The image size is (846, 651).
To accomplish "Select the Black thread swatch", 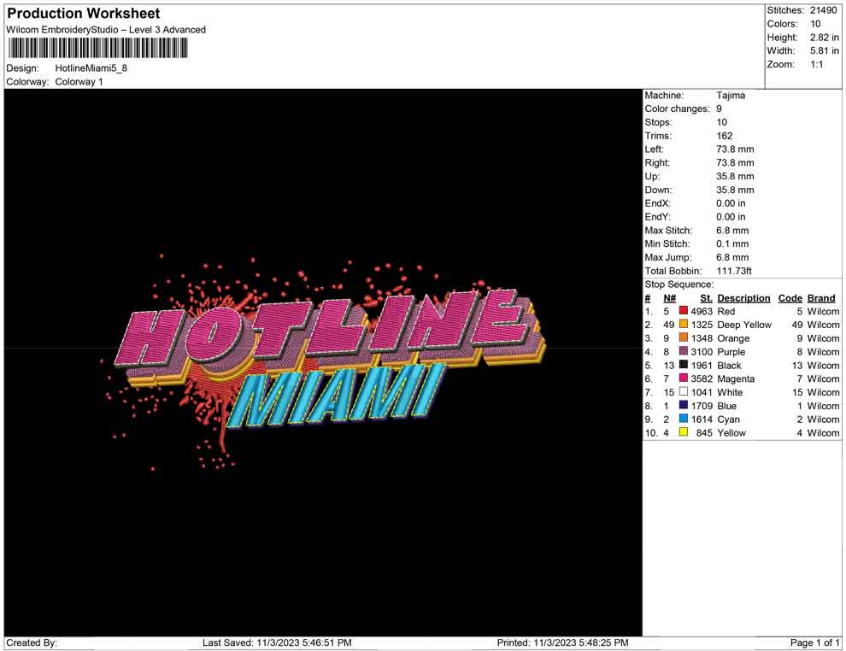I will [x=684, y=366].
